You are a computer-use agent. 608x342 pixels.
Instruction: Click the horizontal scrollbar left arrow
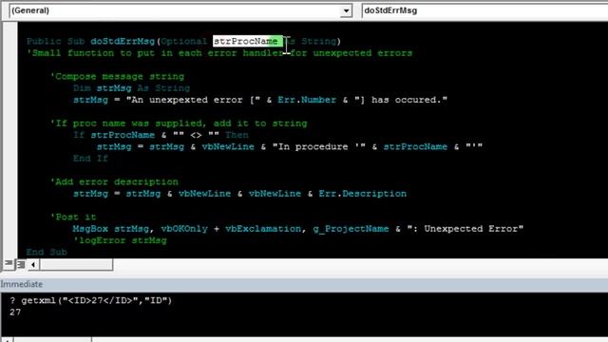33,265
